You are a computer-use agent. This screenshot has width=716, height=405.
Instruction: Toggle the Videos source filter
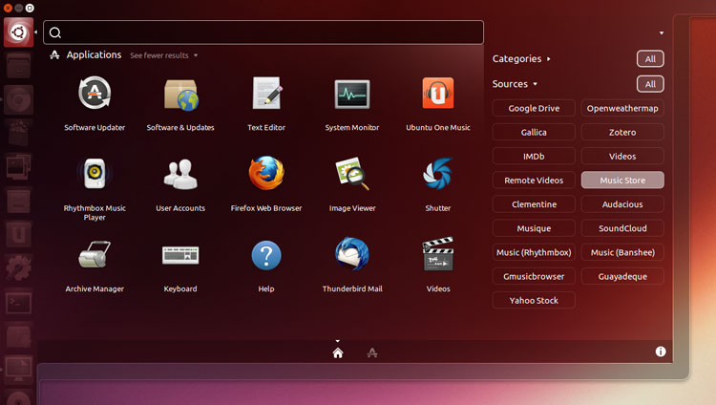(622, 157)
